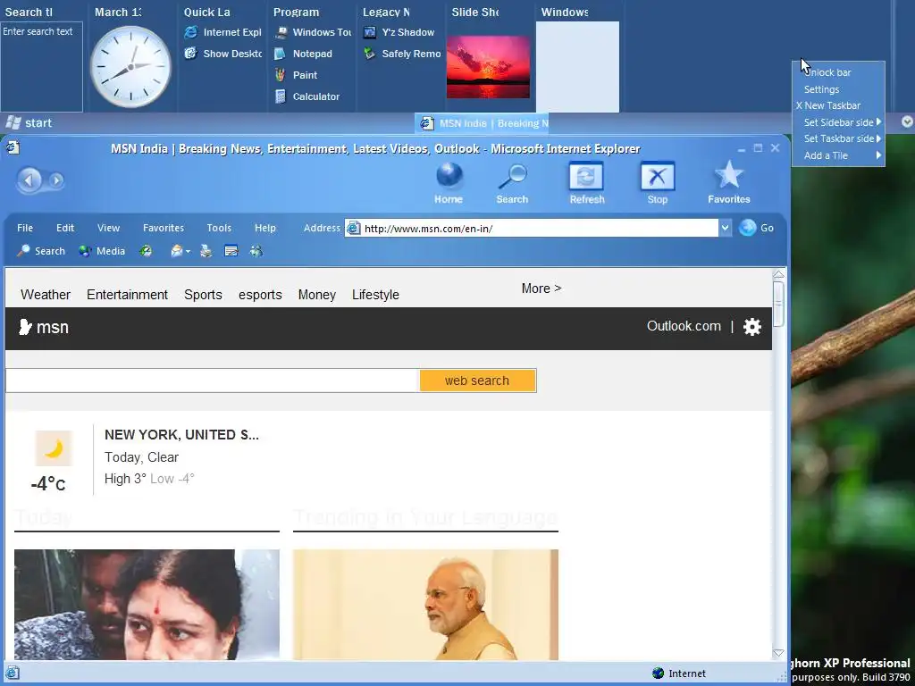The image size is (915, 686).
Task: Choose Settings in context menu
Action: (838, 89)
